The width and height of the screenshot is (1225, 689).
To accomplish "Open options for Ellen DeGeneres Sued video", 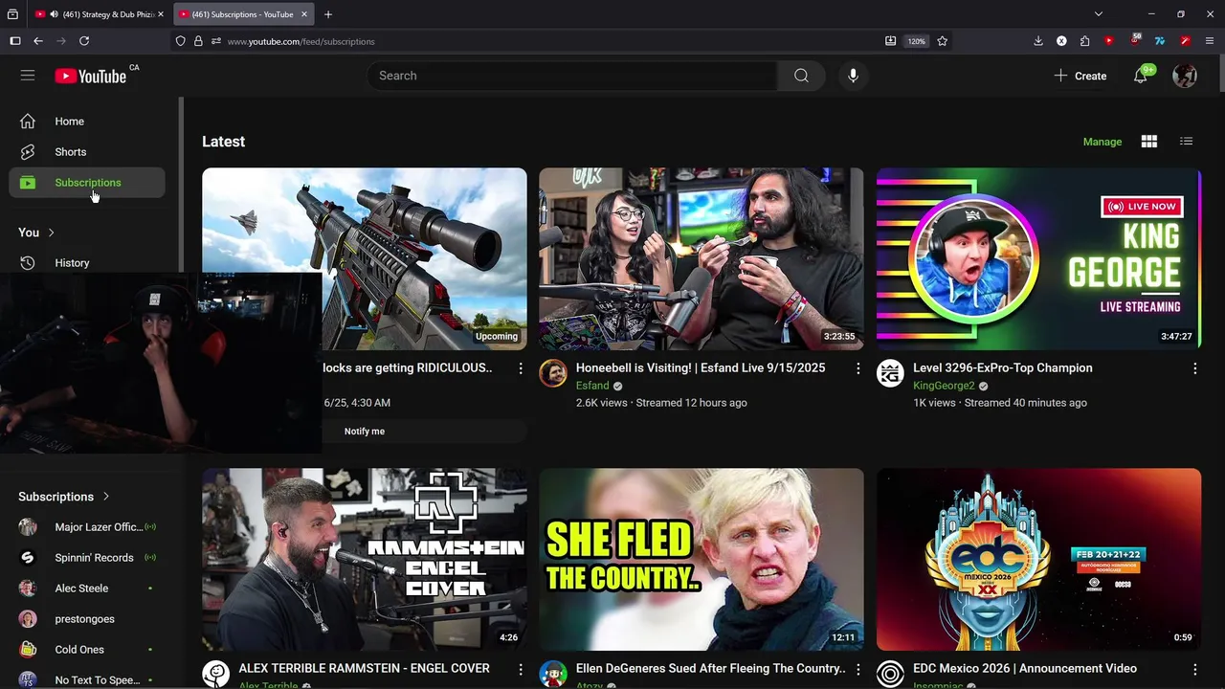I will [x=857, y=669].
